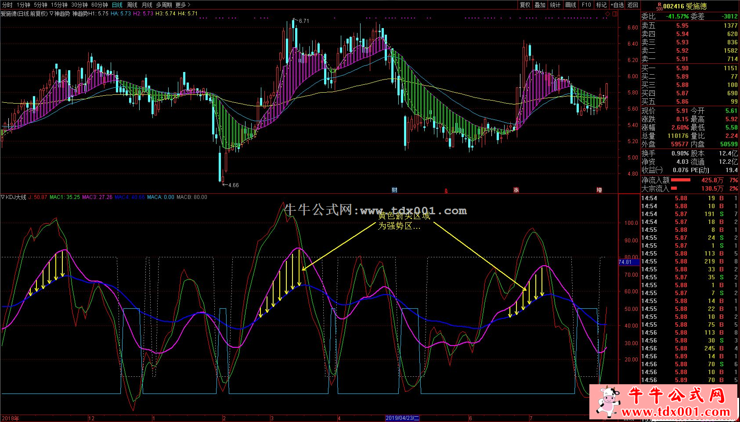Switch to 5分钟 period
The image size is (740, 422).
click(x=41, y=5)
